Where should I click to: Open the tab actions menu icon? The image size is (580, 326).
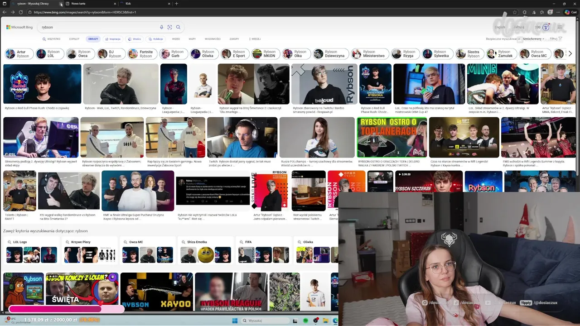[4, 4]
